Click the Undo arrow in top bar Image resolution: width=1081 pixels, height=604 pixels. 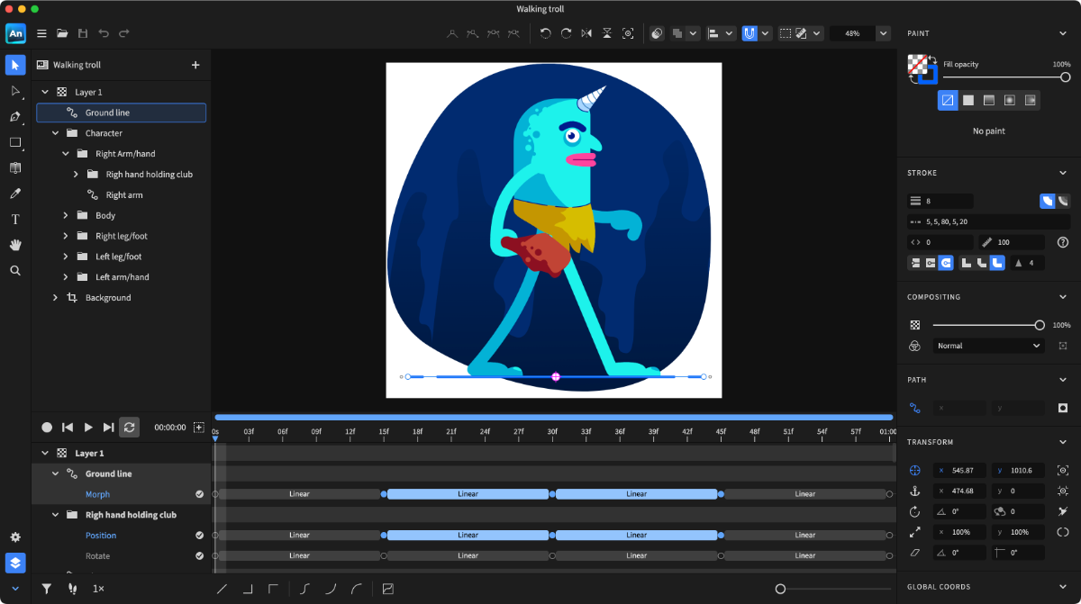[x=104, y=33]
